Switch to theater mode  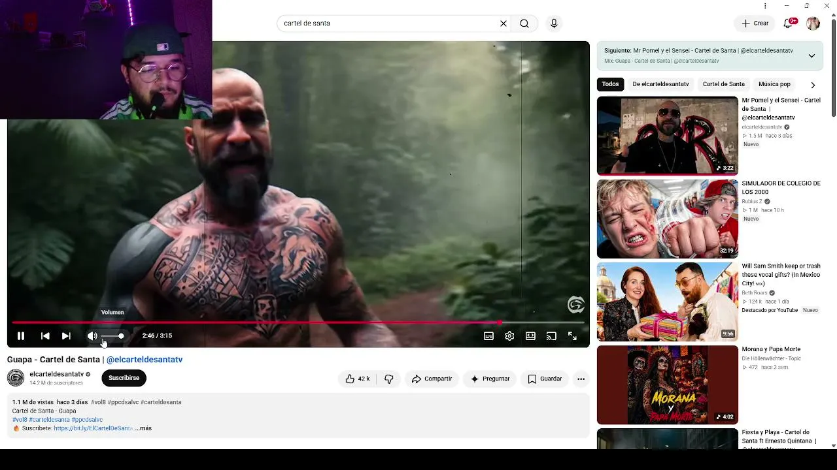point(530,336)
